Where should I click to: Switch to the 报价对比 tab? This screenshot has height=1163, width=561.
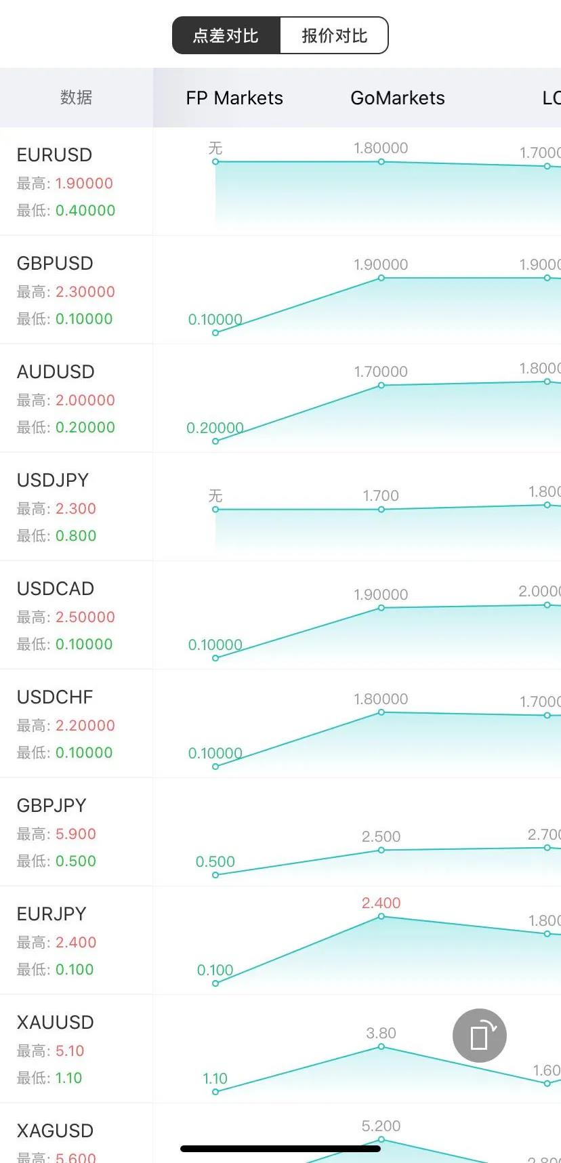[334, 35]
